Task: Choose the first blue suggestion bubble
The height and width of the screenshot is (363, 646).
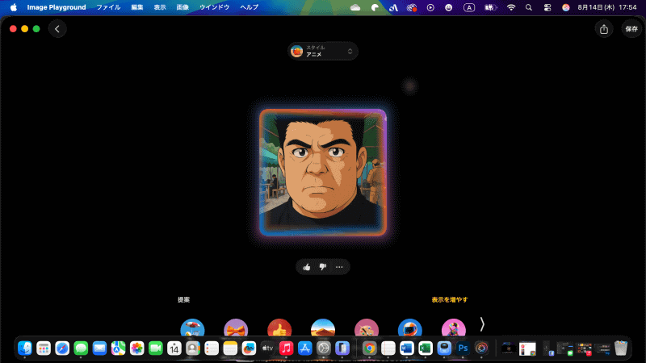Action: pos(192,328)
